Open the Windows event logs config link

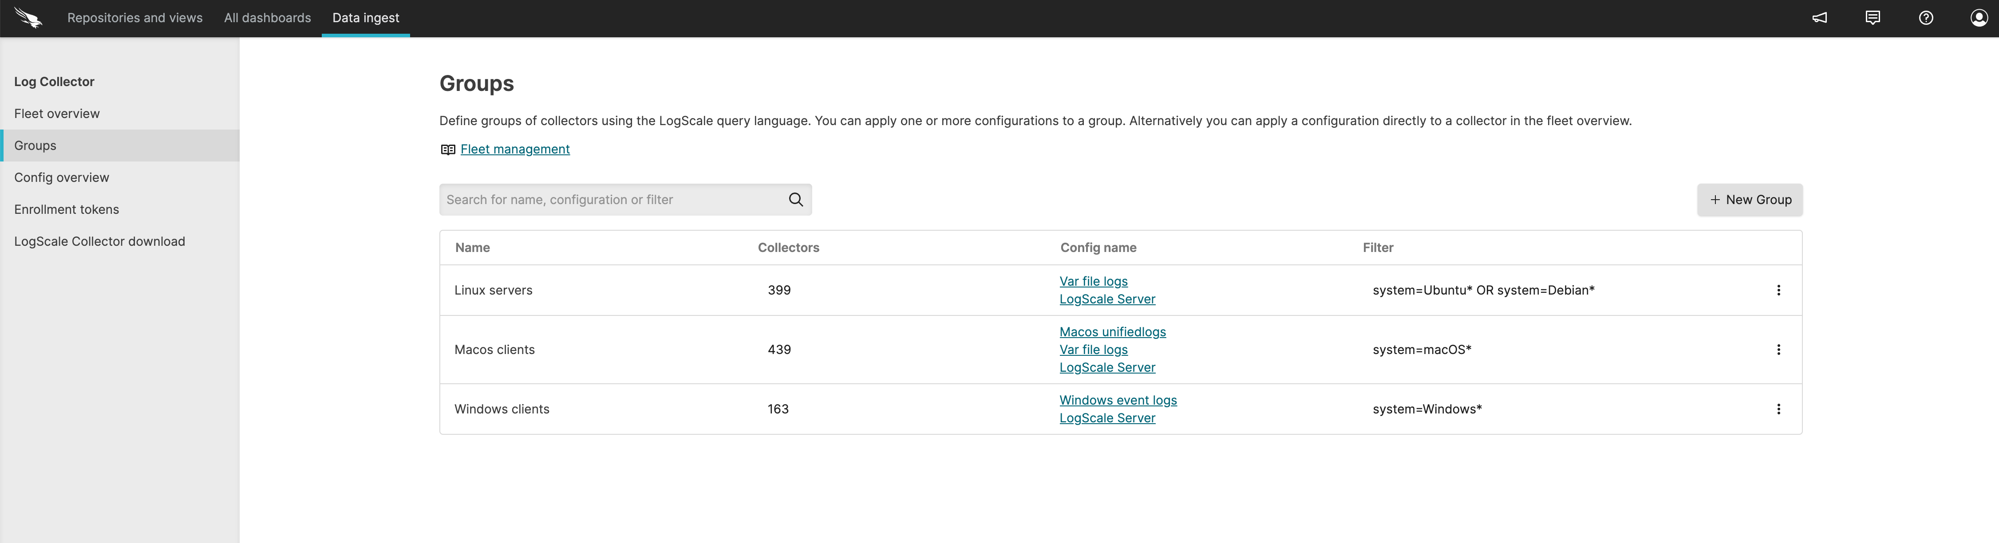coord(1118,400)
